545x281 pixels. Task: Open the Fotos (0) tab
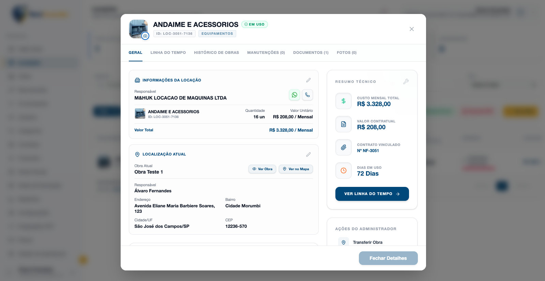347,53
